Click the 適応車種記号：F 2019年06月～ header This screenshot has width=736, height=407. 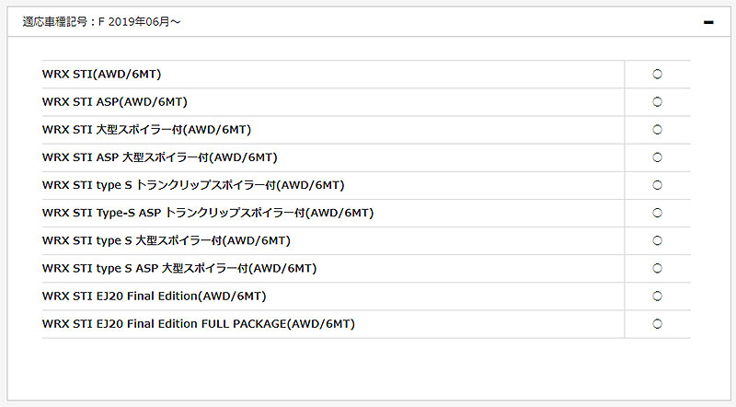pyautogui.click(x=101, y=21)
